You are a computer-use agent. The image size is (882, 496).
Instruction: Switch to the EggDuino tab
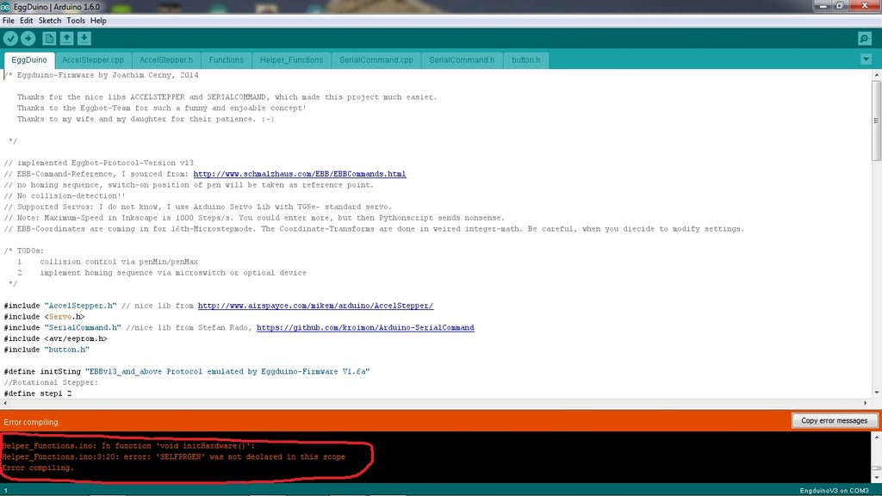click(x=29, y=60)
